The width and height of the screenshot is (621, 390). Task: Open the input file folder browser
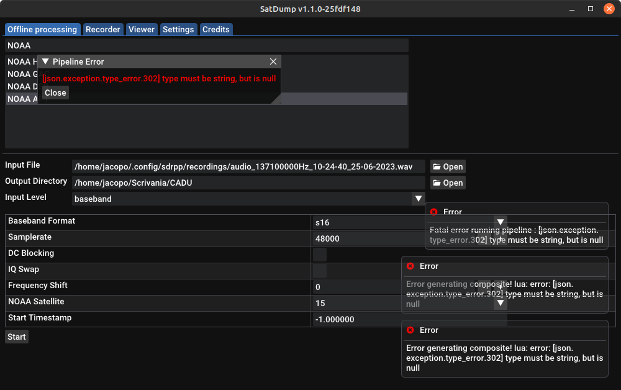[x=448, y=166]
